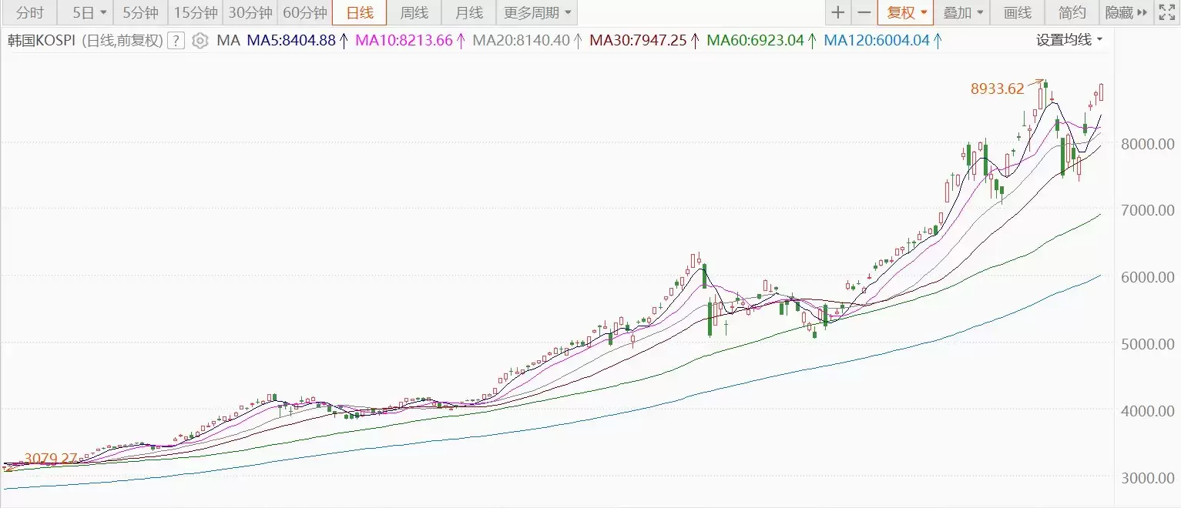The width and height of the screenshot is (1181, 508).
Task: Zoom out with the minus button
Action: tap(864, 12)
